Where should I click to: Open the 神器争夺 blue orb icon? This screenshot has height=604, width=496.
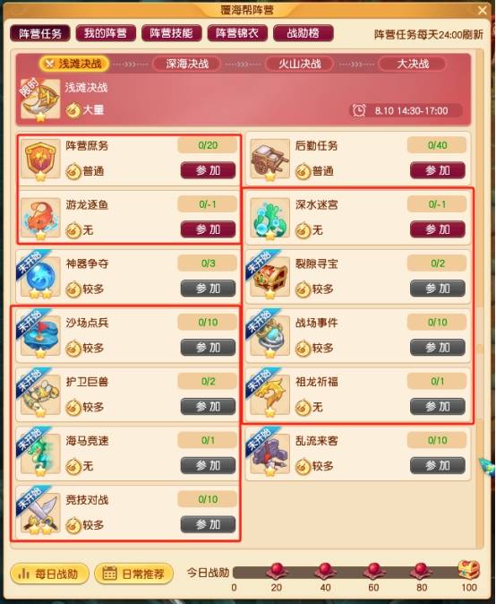(40, 277)
